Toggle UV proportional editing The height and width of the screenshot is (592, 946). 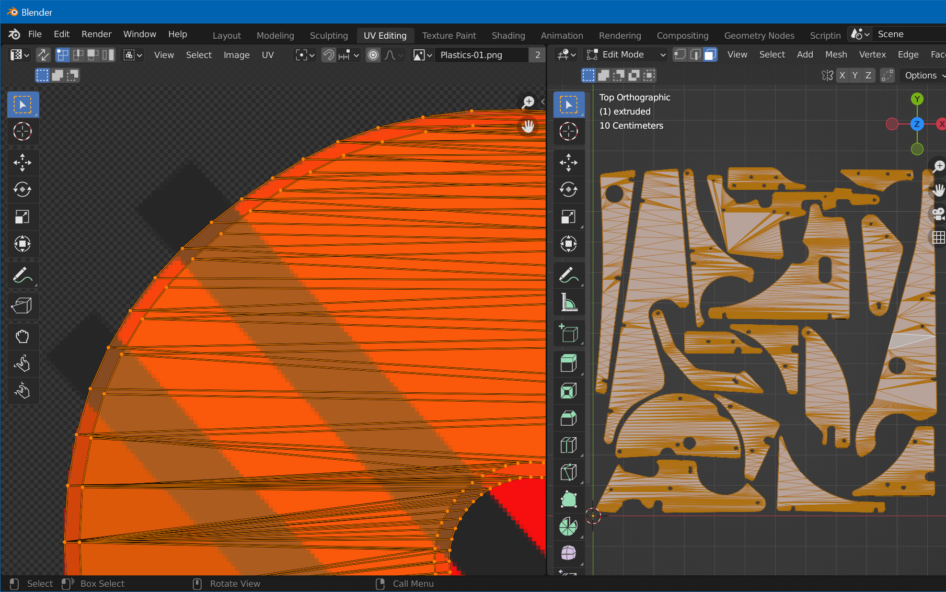(x=373, y=55)
